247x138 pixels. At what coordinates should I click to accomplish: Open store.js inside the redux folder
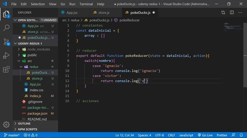pos(36,78)
